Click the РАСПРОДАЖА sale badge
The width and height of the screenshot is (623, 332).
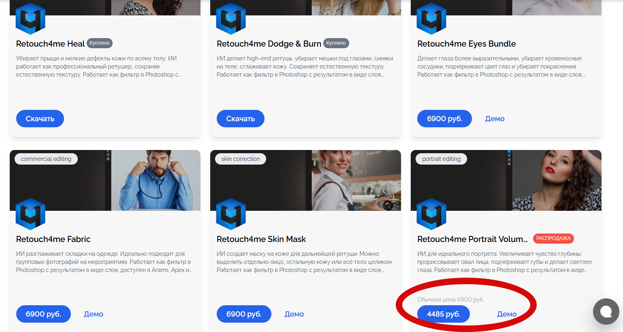point(553,238)
